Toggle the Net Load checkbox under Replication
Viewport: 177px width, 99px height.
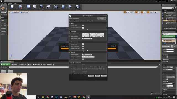(x=167, y=62)
